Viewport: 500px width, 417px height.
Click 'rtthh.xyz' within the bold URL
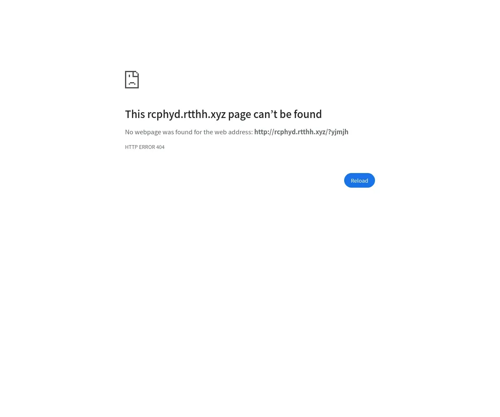pyautogui.click(x=312, y=132)
